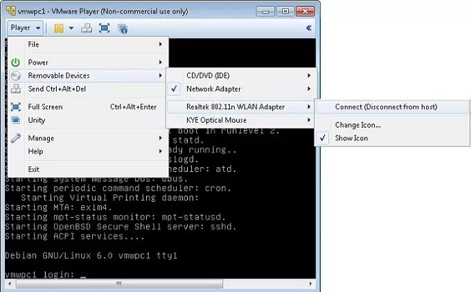
Task: Open the Manage submenu
Action: (89, 138)
